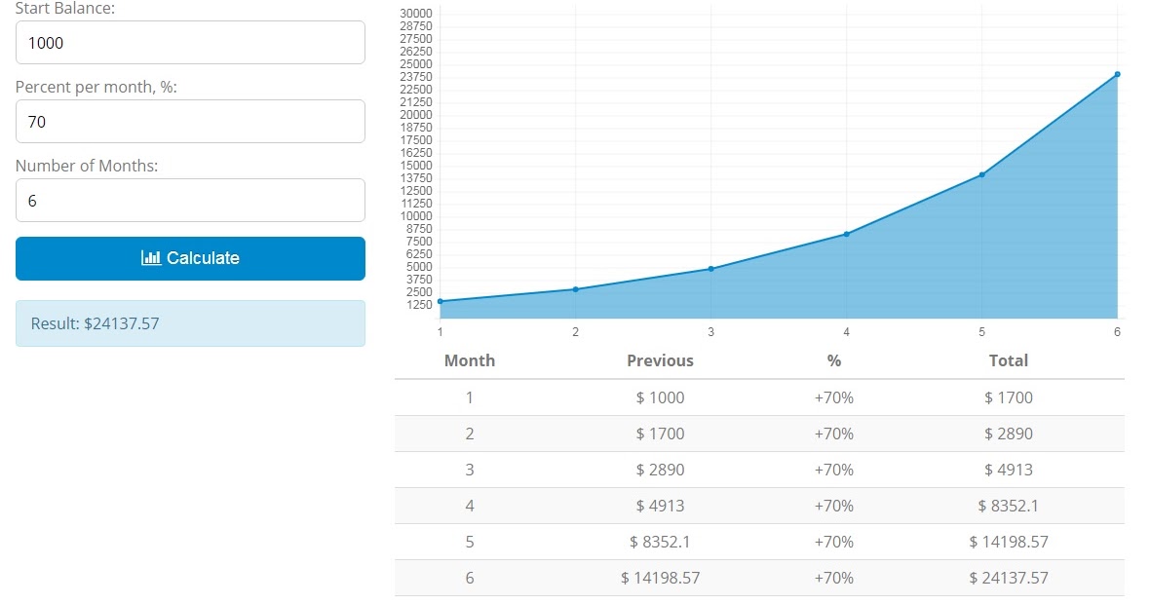1150x604 pixels.
Task: Click the Previous column header
Action: [660, 360]
